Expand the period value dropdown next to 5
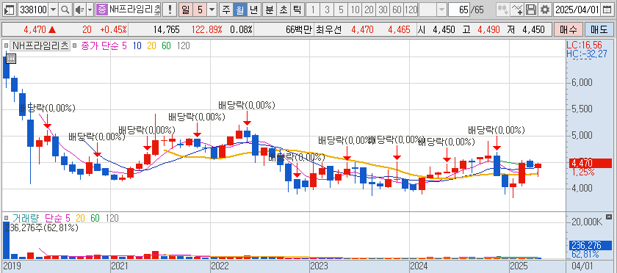Viewport: 617px width, 273px height. (212, 10)
